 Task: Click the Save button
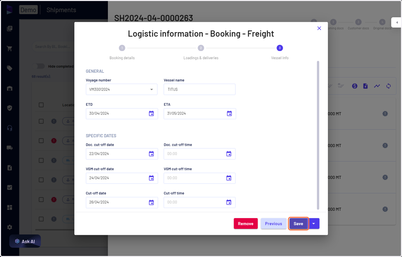click(x=298, y=223)
